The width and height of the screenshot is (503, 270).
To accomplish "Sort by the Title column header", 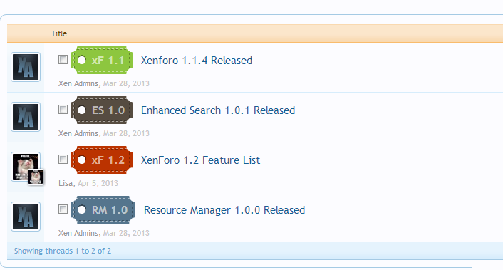I will 59,33.
